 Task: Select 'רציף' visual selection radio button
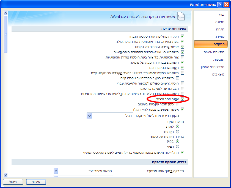coord(178,146)
